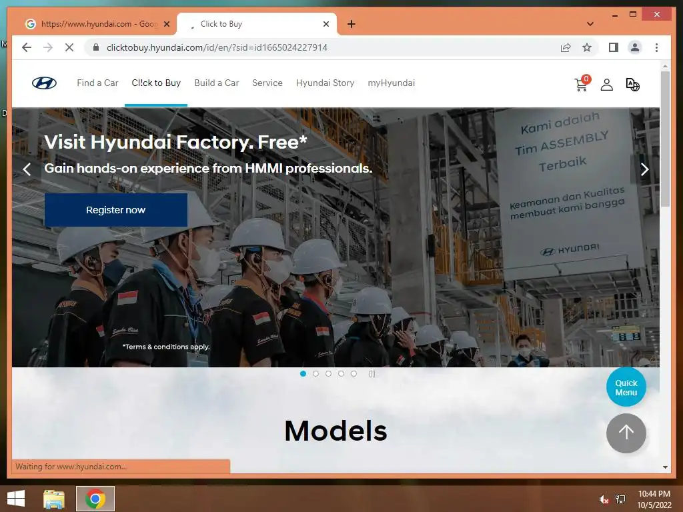Stop page loading with the X button
The height and width of the screenshot is (512, 683).
click(69, 47)
